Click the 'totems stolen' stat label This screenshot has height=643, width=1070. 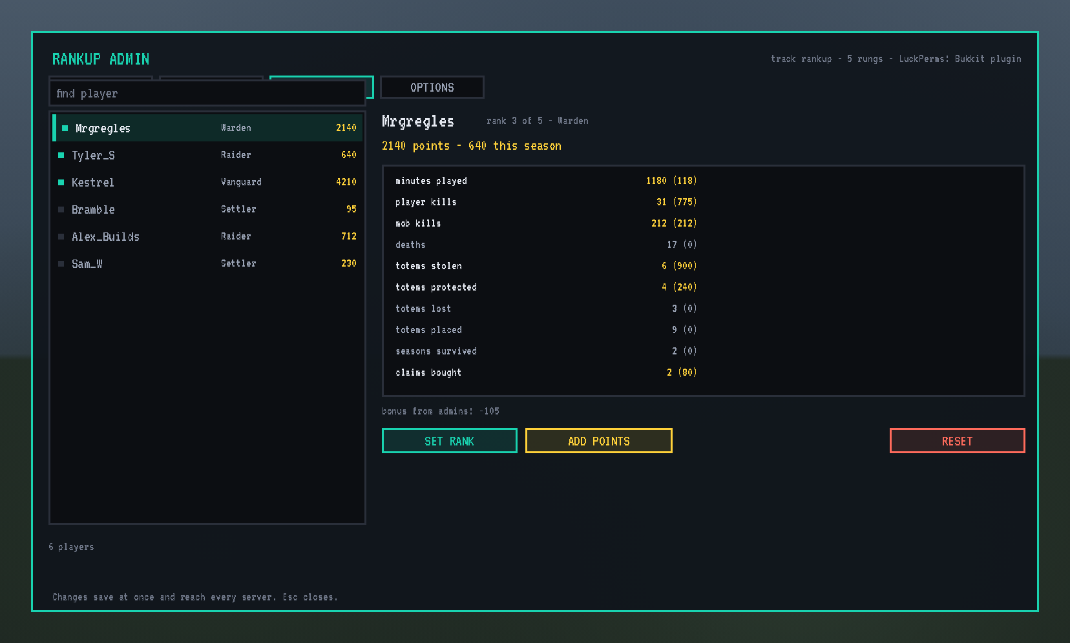[x=428, y=266]
